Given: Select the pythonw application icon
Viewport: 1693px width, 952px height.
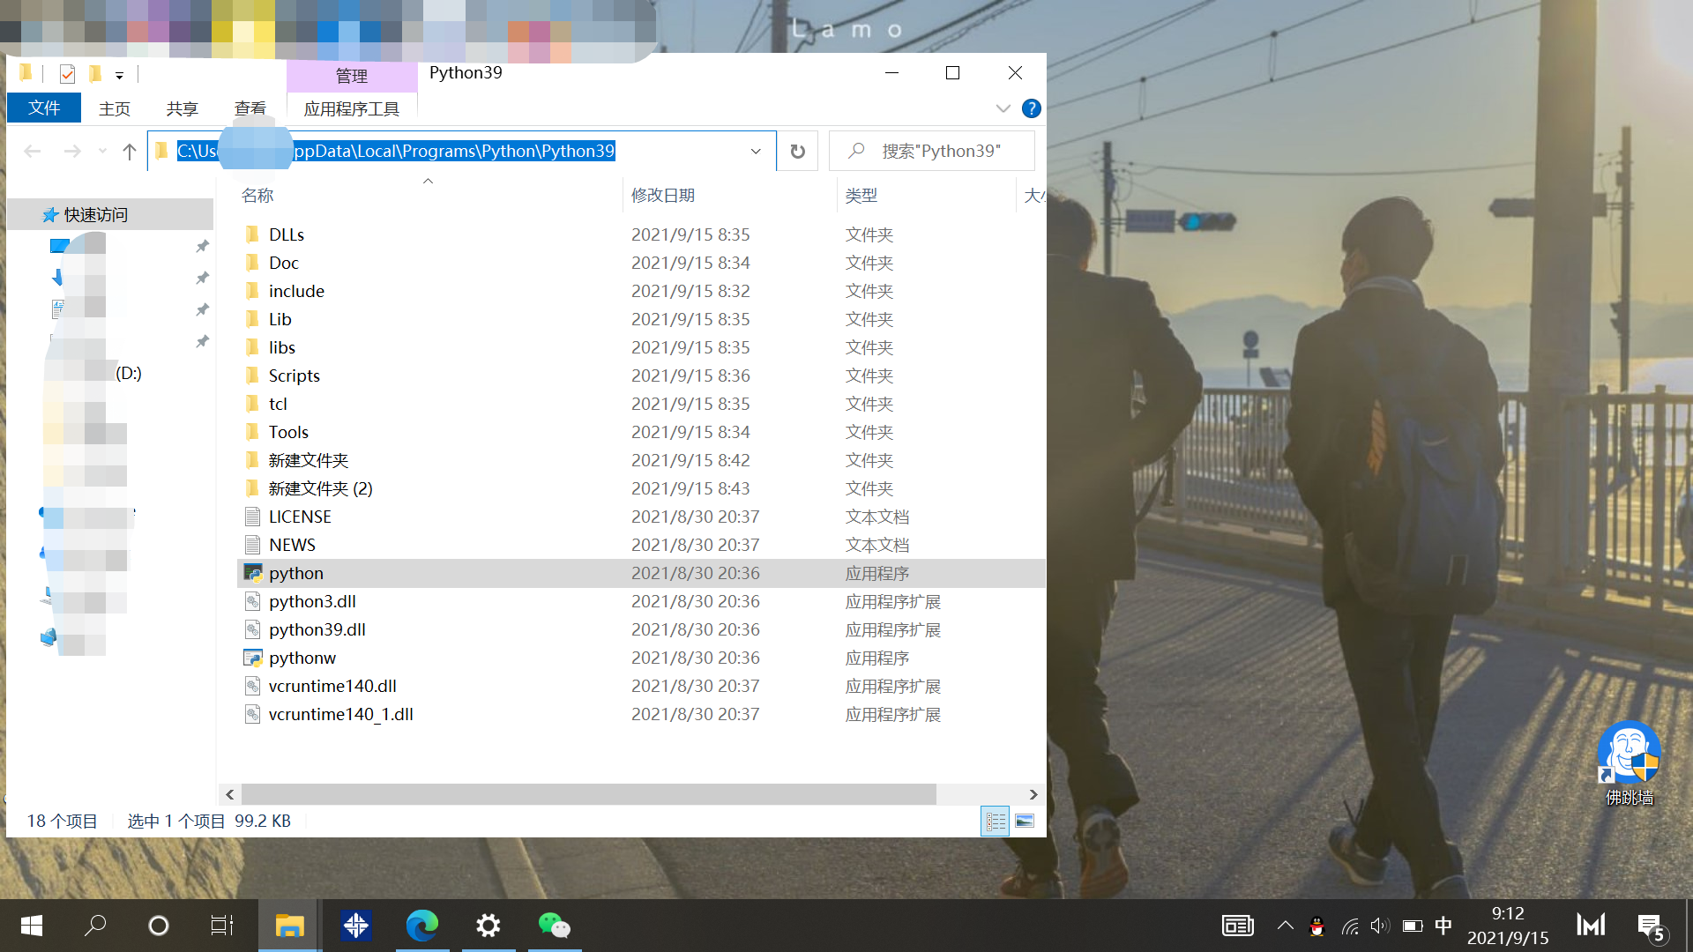Looking at the screenshot, I should 253,658.
